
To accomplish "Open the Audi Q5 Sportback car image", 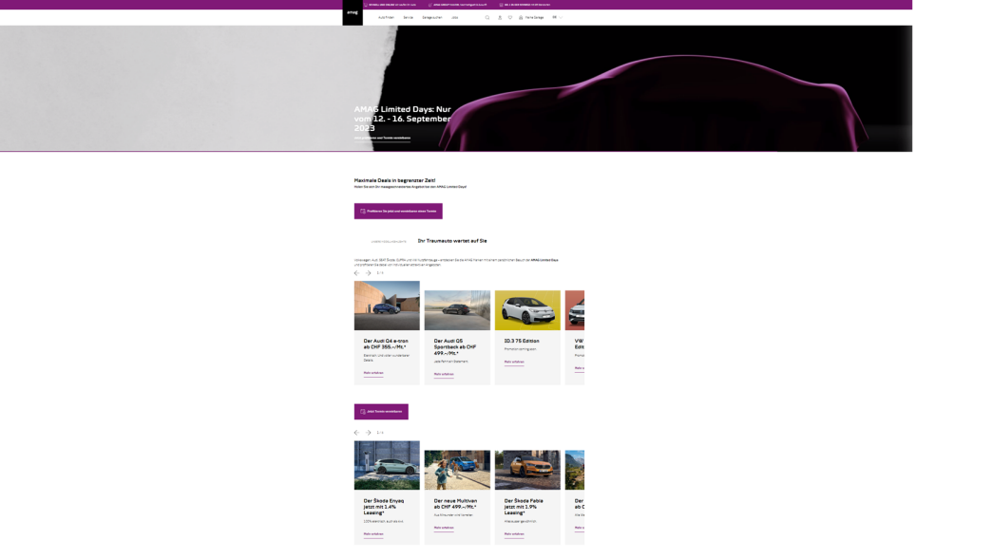I will [x=457, y=310].
